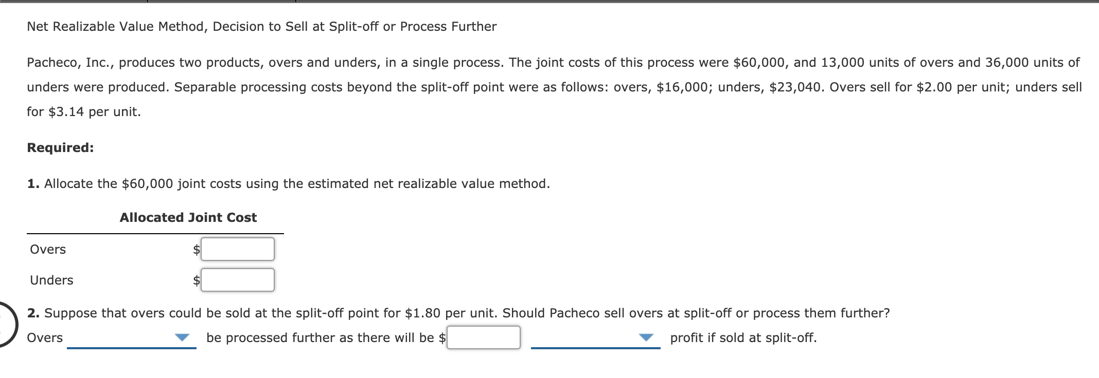1099x378 pixels.
Task: Click the Overs allocated joint cost input field
Action: [x=237, y=249]
